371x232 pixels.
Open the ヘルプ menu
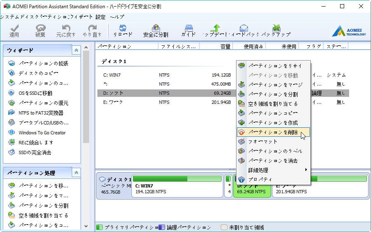coord(117,17)
